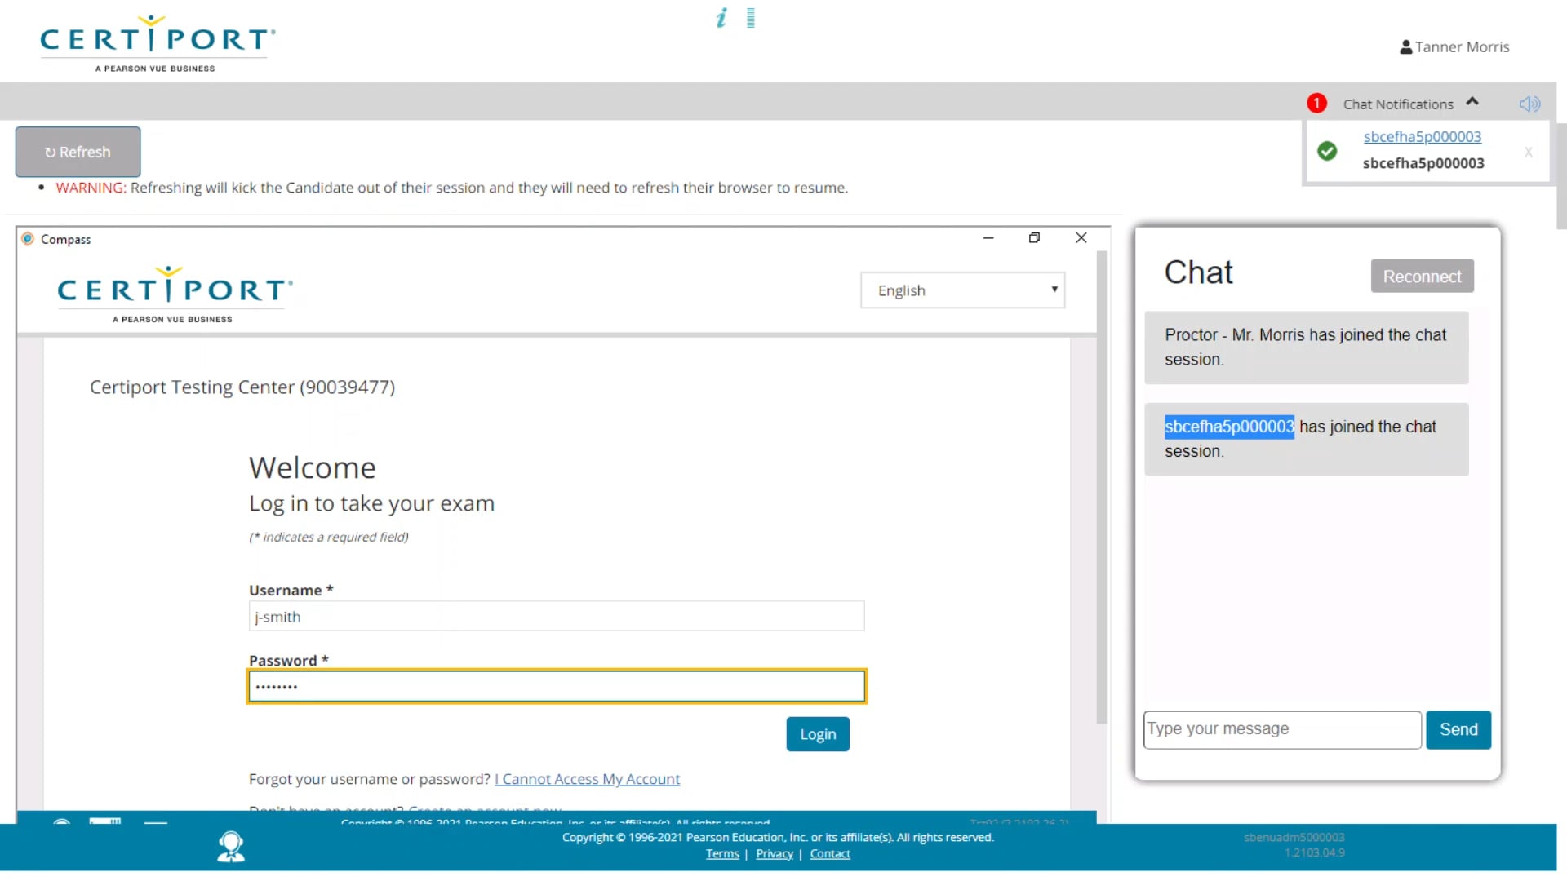1567x881 pixels.
Task: Open support via the headset icon in footer
Action: pos(231,847)
